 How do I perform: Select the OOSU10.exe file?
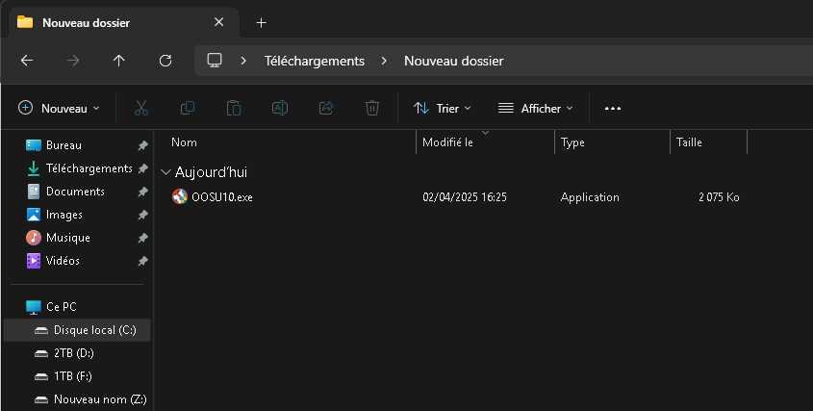222,197
